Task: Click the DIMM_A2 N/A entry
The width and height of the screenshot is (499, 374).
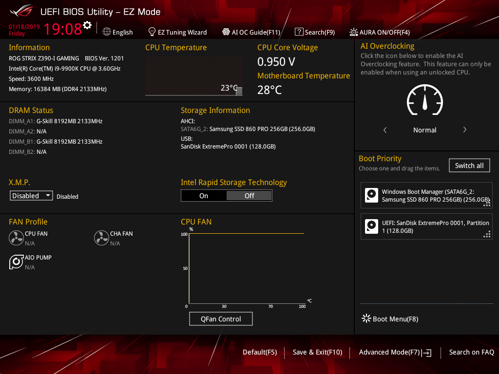Action: 28,131
